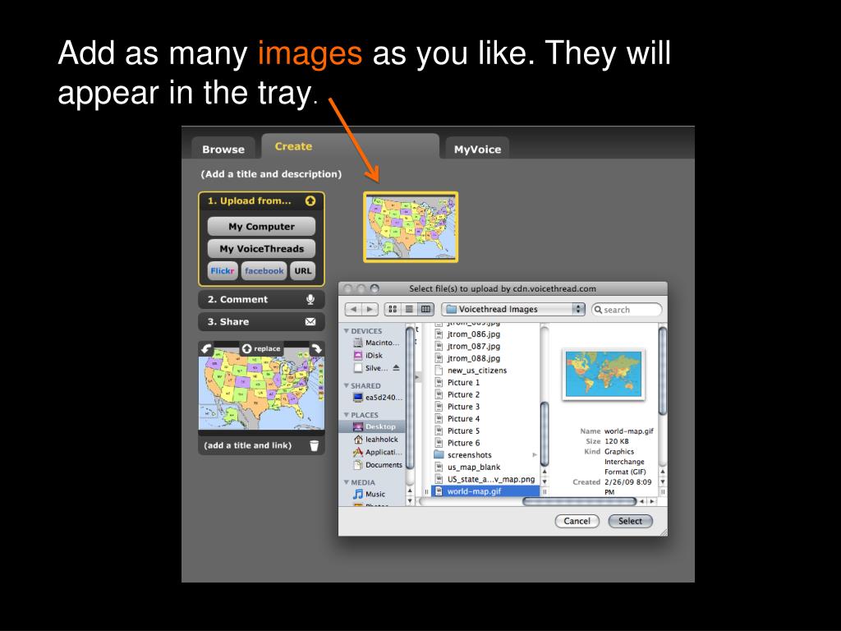
Task: Select Music under MEDIA
Action: pyautogui.click(x=369, y=494)
